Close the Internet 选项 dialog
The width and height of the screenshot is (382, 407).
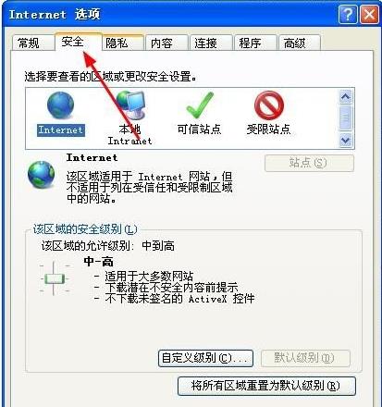tap(369, 15)
